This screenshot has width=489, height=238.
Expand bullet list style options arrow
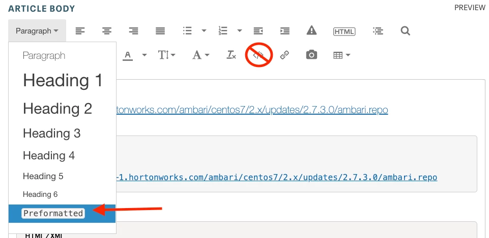click(x=204, y=31)
